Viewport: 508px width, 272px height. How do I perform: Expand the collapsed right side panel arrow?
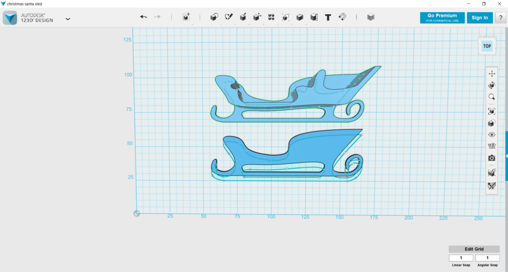pyautogui.click(x=506, y=156)
